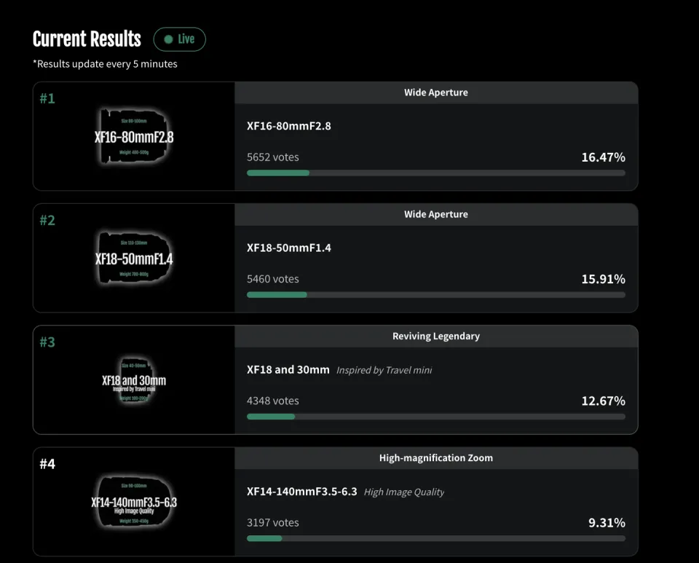The width and height of the screenshot is (699, 563).
Task: Select the XF18 and 30mm lens image
Action: [x=134, y=380]
